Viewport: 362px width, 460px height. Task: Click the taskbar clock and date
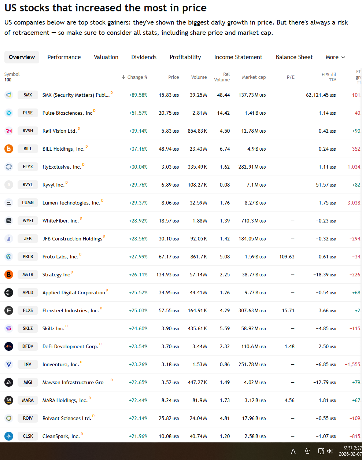point(351,451)
